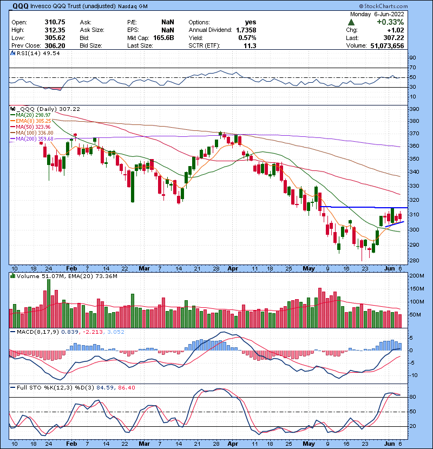Click the candlestick icon beside QQQ (Daily)
Image resolution: width=433 pixels, height=449 pixels.
12,109
